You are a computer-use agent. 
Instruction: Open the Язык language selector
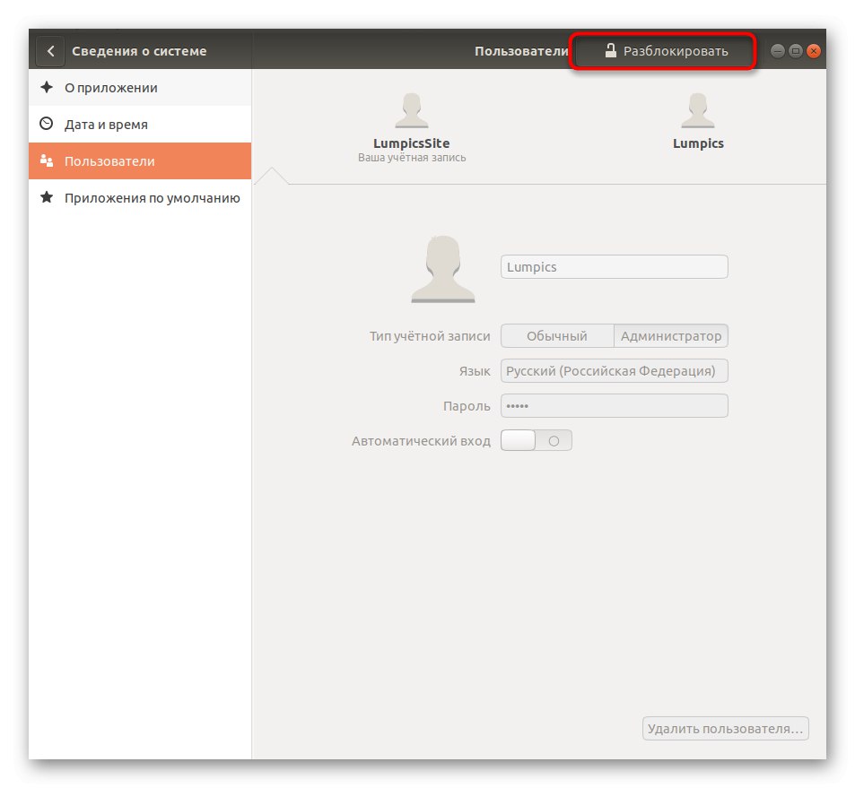(614, 371)
